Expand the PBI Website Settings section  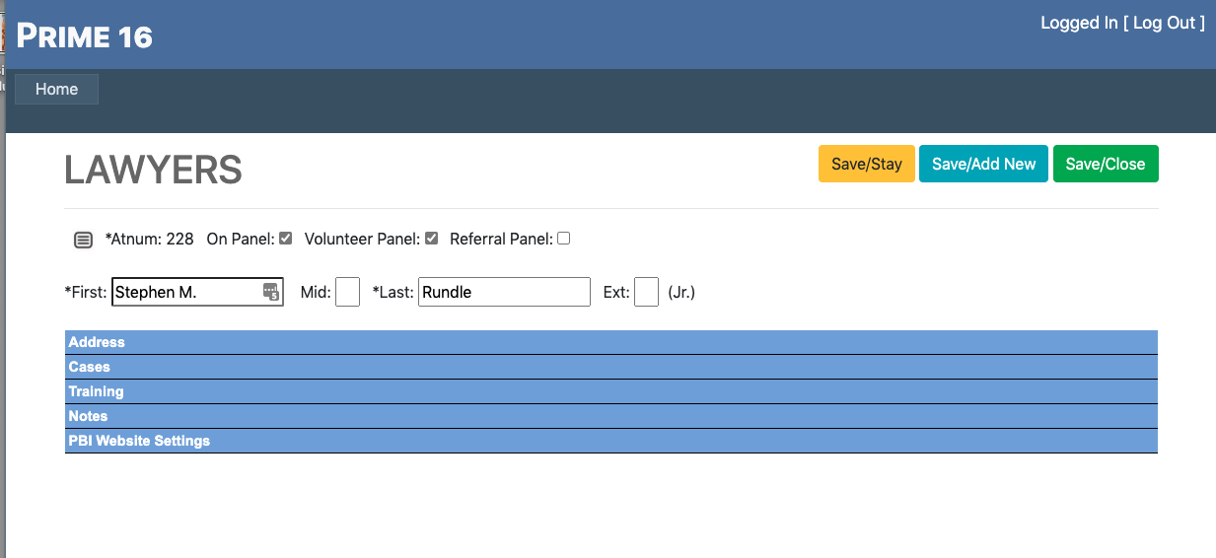click(139, 441)
